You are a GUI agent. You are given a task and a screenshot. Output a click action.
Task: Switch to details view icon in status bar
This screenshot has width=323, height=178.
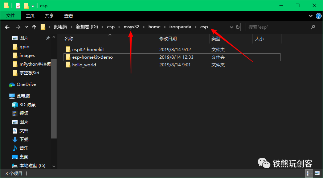pos(309,173)
